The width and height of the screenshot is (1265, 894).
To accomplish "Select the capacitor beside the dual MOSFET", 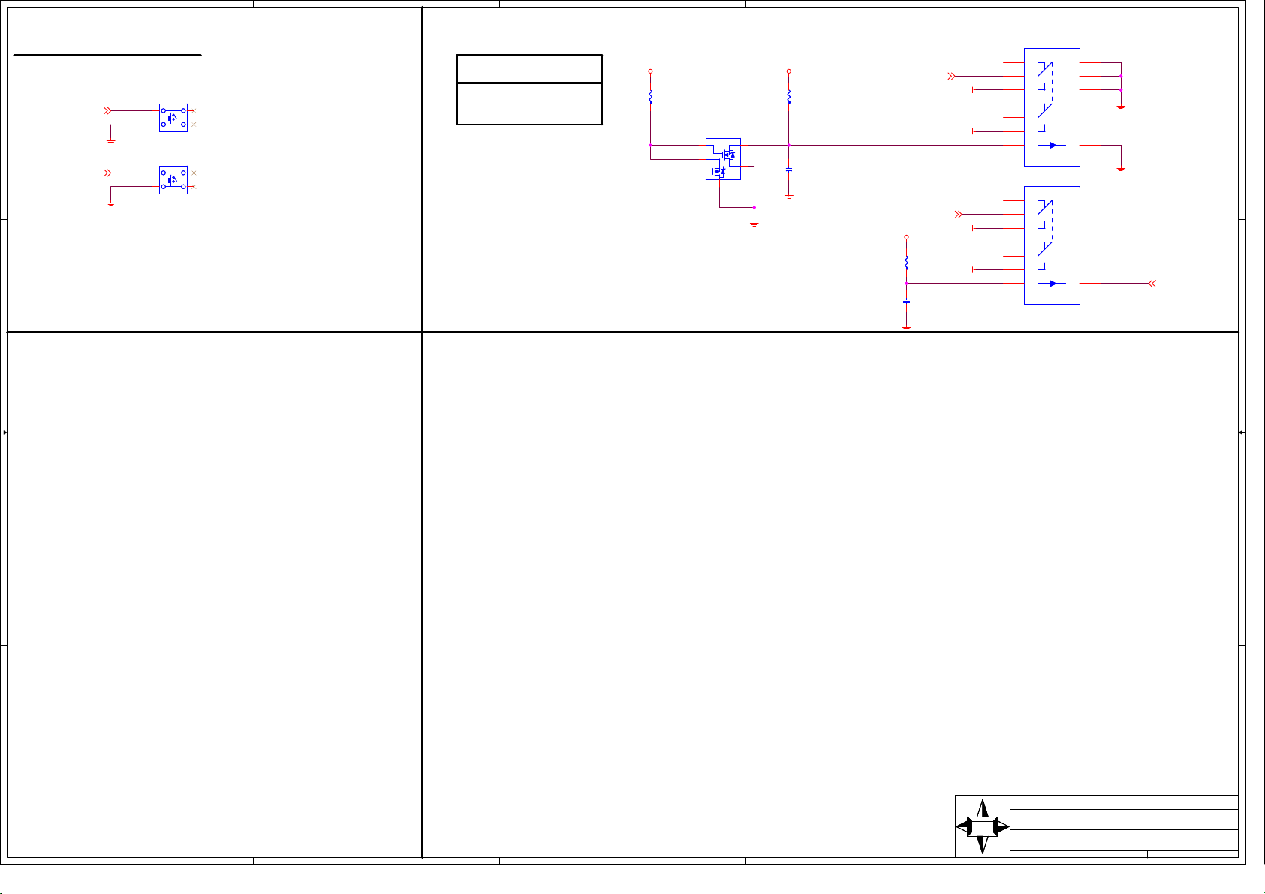I will click(x=788, y=170).
